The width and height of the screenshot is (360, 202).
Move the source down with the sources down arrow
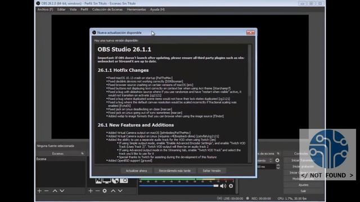(120, 191)
